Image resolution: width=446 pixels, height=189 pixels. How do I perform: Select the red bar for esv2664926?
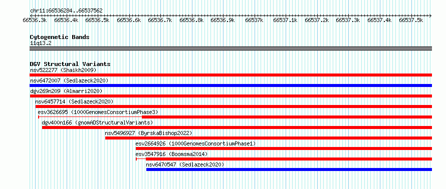284,148
